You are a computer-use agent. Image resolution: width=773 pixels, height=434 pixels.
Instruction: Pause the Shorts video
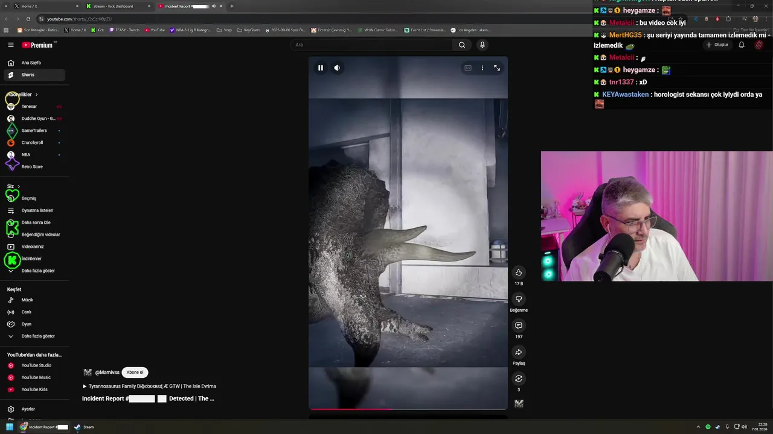[321, 68]
